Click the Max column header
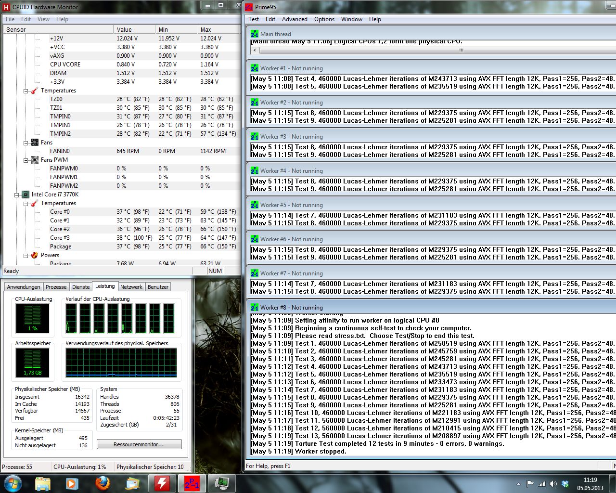 click(x=218, y=29)
